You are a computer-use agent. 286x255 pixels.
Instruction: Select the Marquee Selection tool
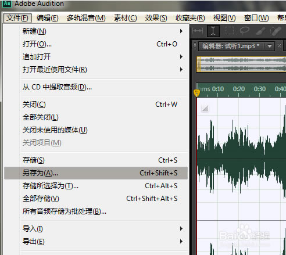click(x=230, y=31)
